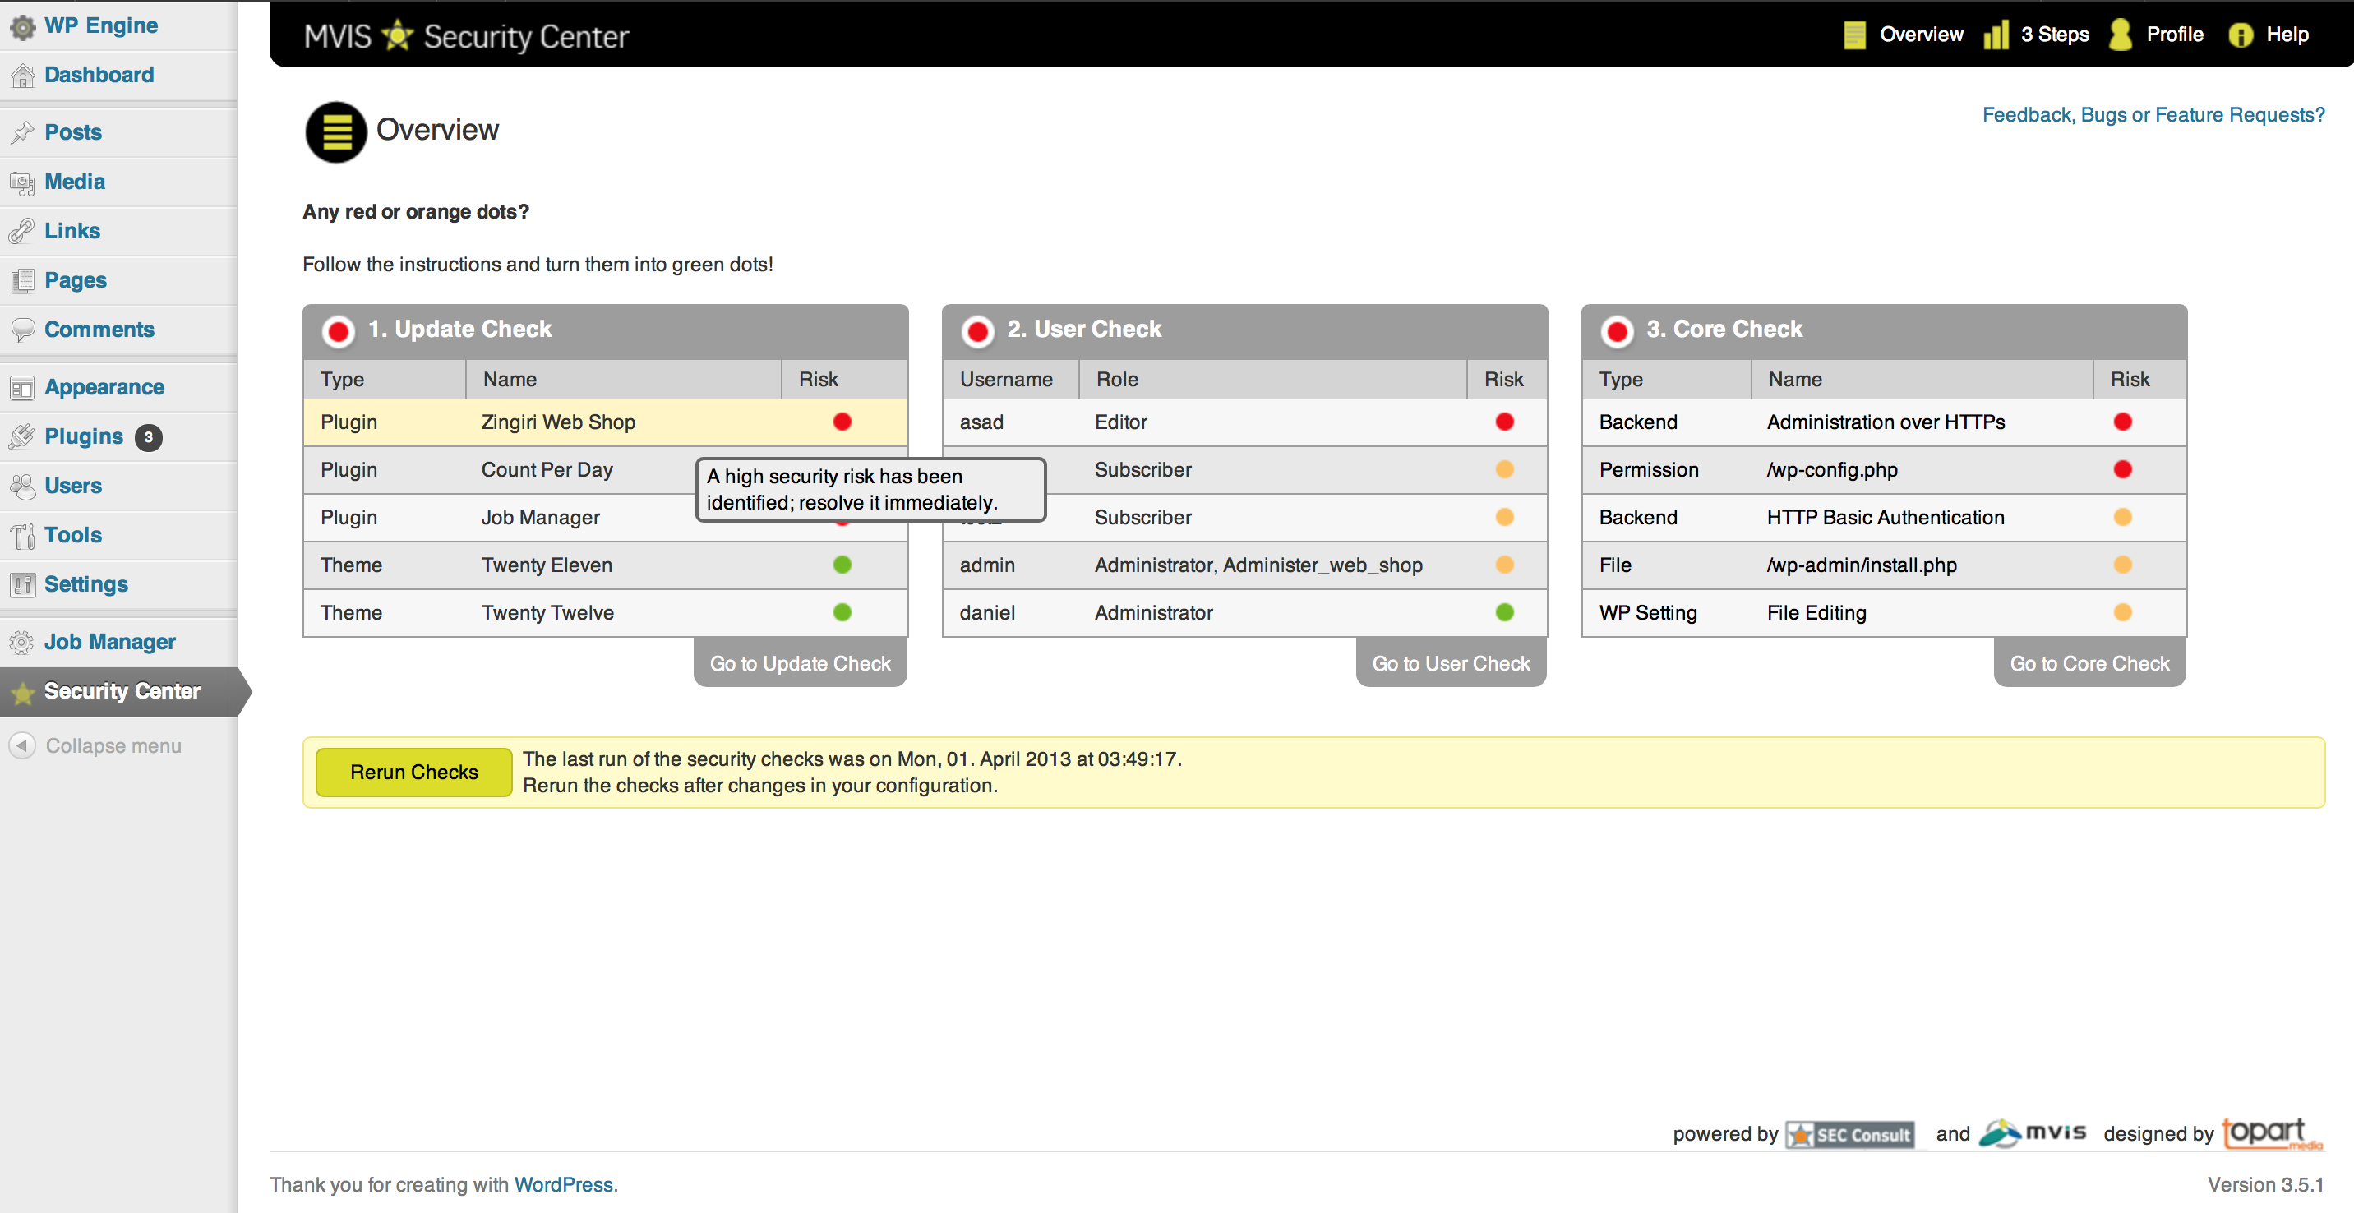Click the 3 Steps bar chart icon

1996,35
